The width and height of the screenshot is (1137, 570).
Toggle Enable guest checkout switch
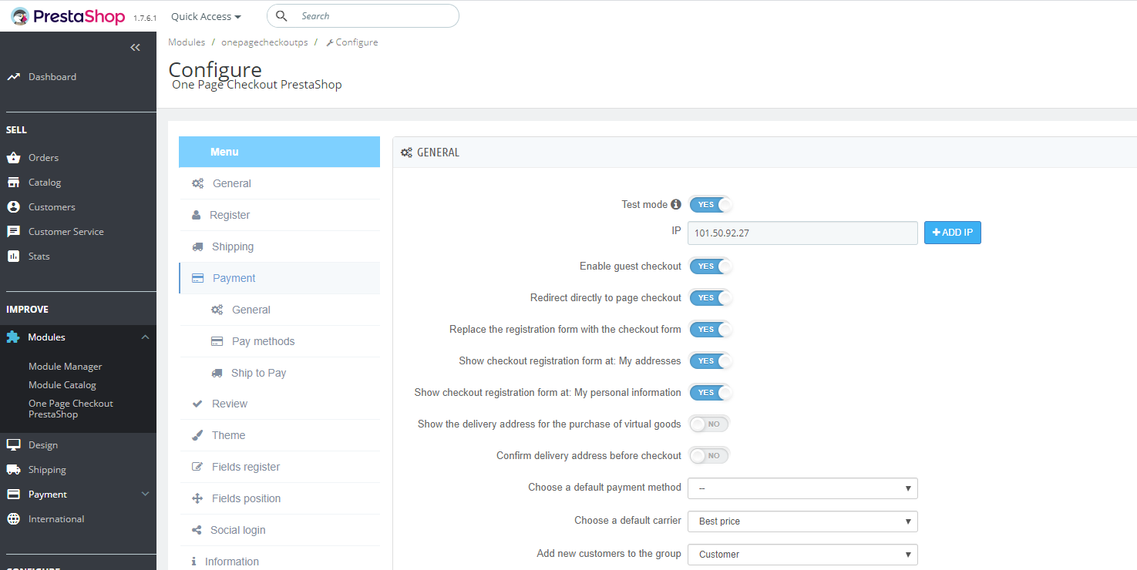709,267
